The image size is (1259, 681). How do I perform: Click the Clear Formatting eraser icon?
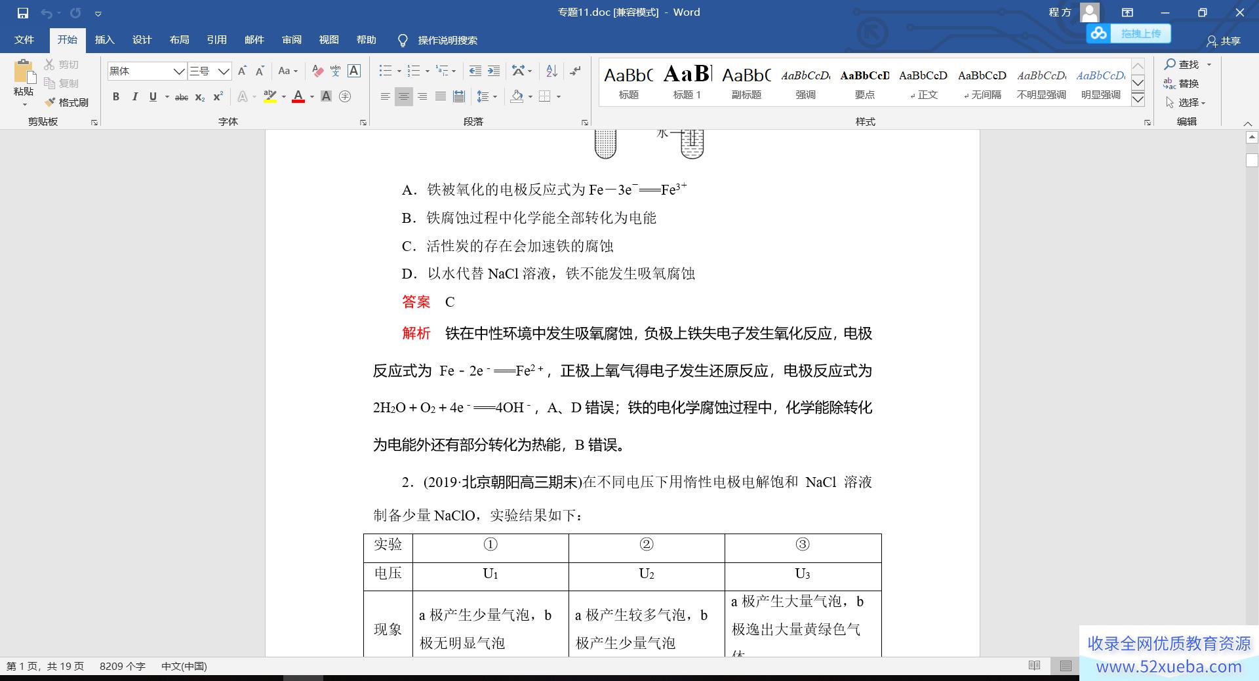[317, 71]
